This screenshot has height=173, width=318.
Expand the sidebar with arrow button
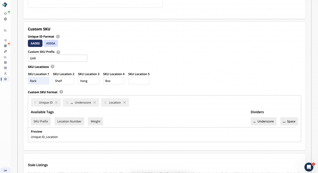[x=5, y=171]
